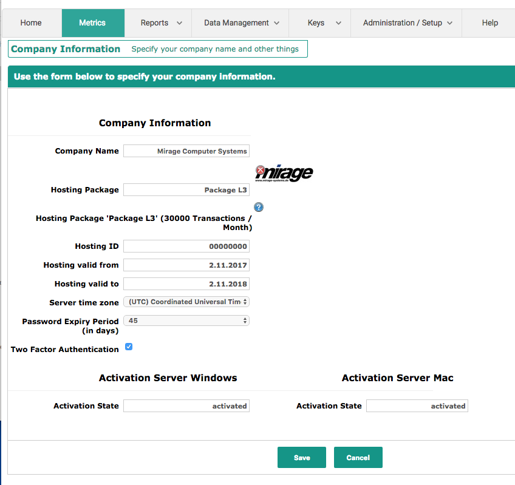
Task: Click into the Company Name field
Action: point(186,151)
